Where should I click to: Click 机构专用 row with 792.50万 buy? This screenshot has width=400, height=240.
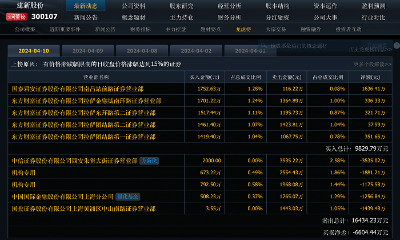click(23, 185)
